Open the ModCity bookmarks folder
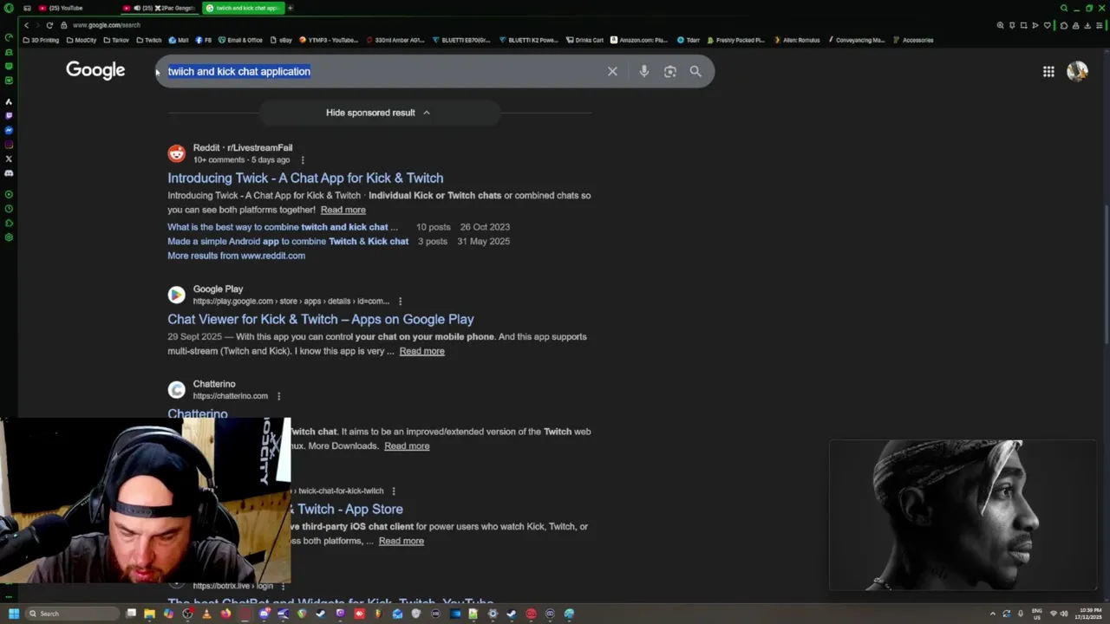Image resolution: width=1110 pixels, height=624 pixels. click(82, 40)
